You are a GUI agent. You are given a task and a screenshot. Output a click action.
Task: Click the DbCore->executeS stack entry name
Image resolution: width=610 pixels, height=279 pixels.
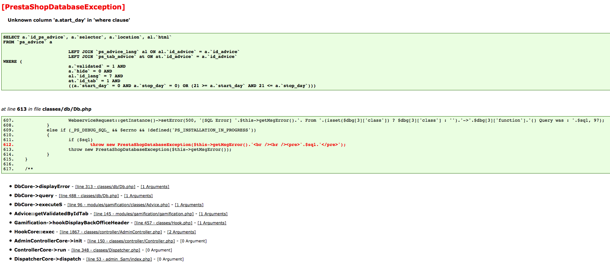38,205
